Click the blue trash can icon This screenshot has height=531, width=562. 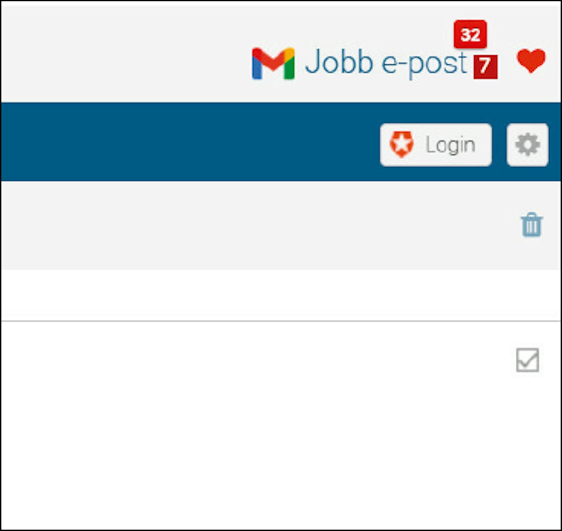(x=532, y=225)
